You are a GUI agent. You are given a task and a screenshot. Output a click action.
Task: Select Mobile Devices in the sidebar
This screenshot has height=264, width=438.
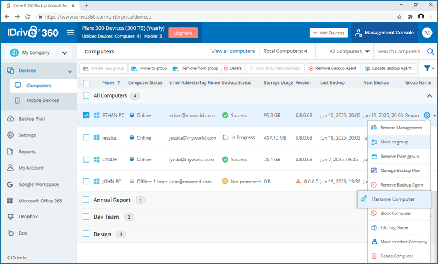click(43, 100)
